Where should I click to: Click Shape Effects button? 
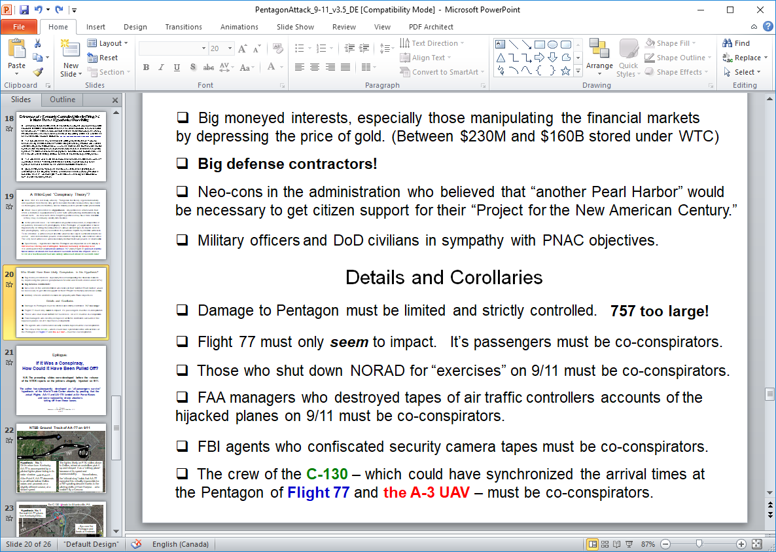677,72
